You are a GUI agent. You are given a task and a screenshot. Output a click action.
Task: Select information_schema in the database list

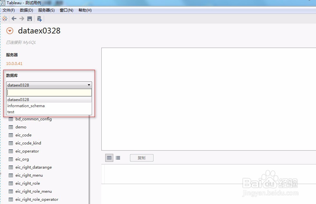coord(49,106)
